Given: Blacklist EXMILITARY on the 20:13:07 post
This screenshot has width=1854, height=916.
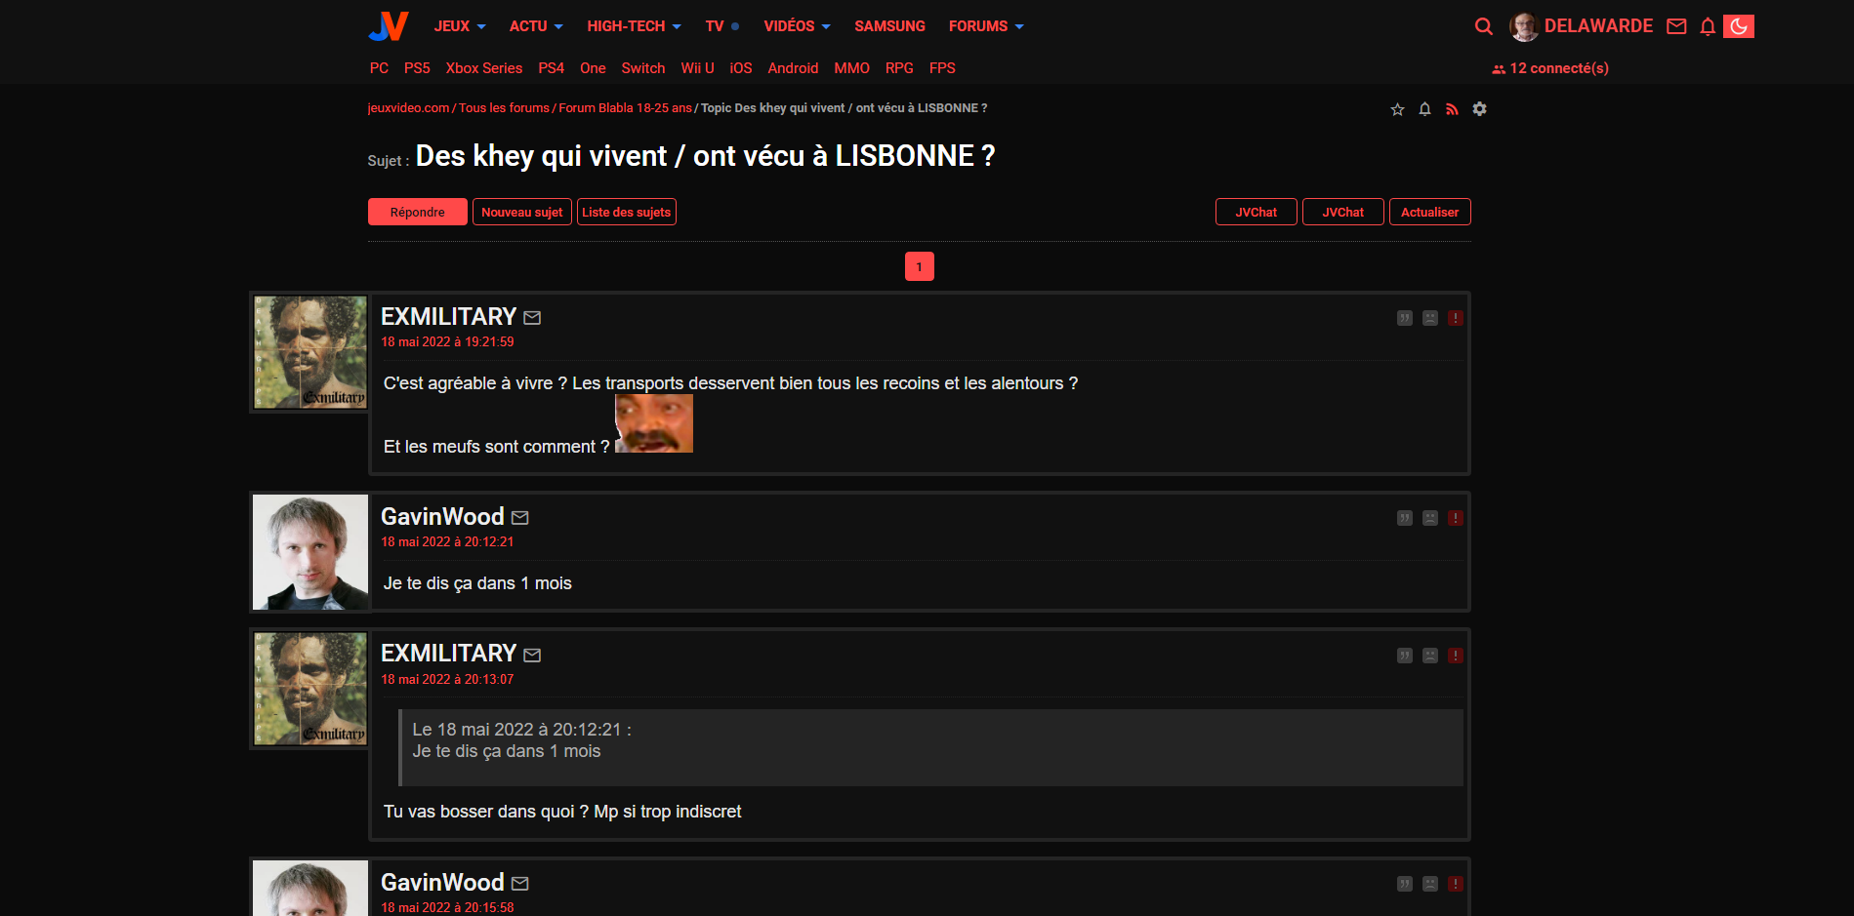Looking at the screenshot, I should 1430,656.
